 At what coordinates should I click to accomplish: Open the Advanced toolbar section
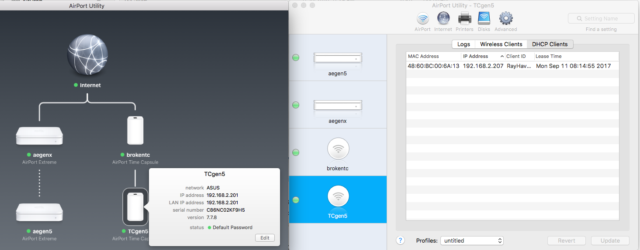tap(506, 21)
